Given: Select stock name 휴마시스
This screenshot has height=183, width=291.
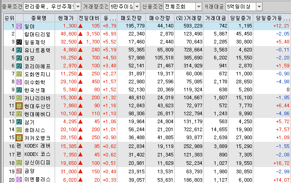Looking at the screenshot, I should [35, 130].
